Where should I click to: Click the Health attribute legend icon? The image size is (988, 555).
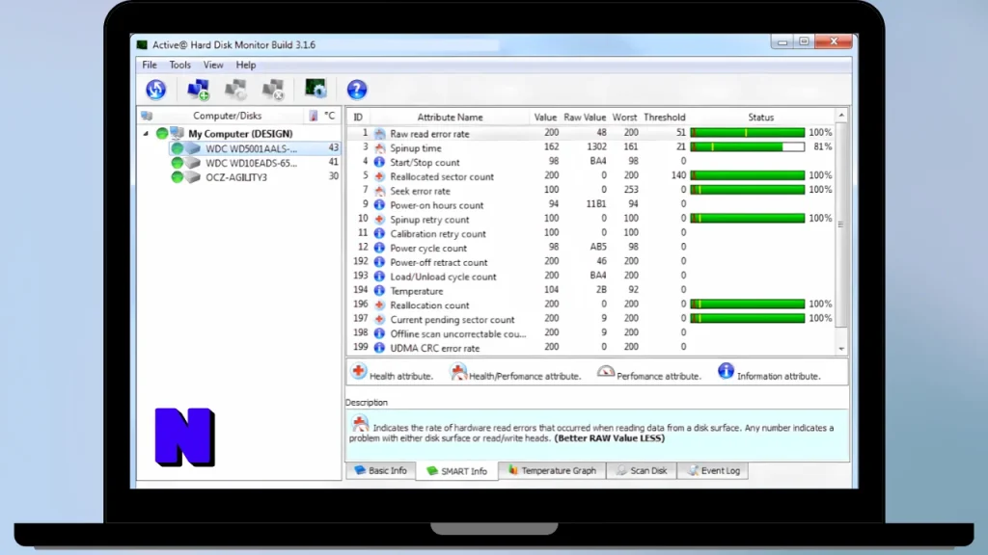click(x=359, y=371)
